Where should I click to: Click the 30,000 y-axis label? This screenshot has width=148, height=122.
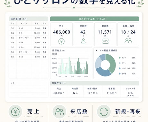tap(55, 63)
